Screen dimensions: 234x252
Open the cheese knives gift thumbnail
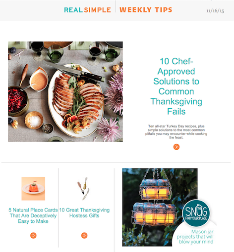click(x=84, y=189)
